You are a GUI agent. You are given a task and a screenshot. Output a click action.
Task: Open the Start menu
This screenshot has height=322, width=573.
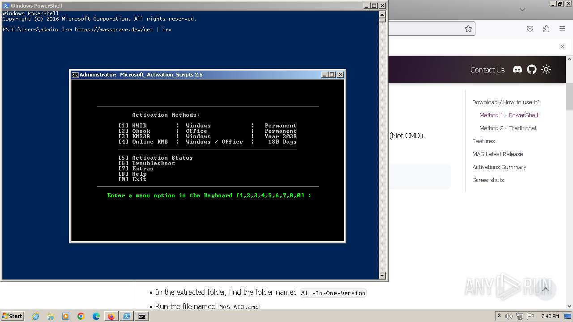coord(12,316)
